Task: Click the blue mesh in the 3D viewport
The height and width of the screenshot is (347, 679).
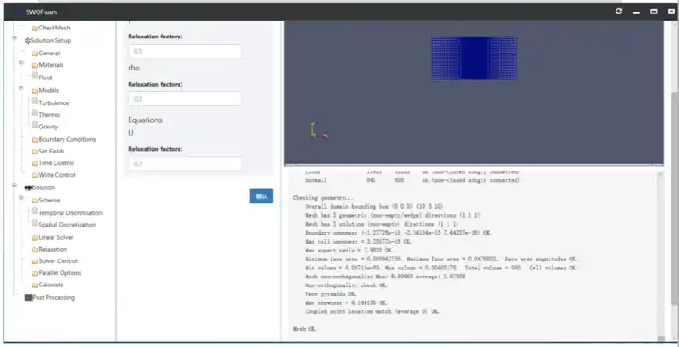Action: coord(474,58)
